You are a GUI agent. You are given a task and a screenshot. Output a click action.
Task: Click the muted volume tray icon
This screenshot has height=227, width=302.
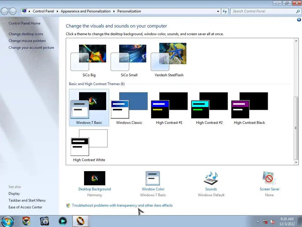click(272, 222)
